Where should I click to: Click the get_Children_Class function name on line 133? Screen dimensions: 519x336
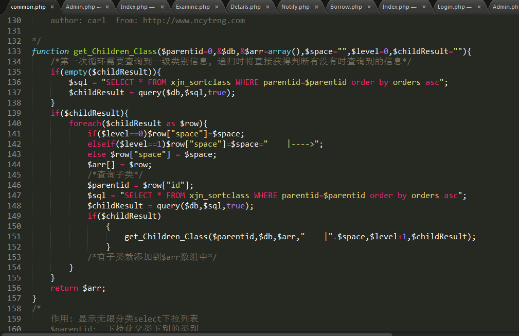click(x=115, y=51)
